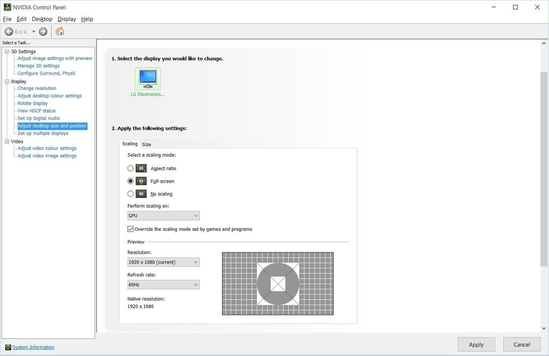Viewport: 549px width, 356px height.
Task: Open the Refresh rate dropdown
Action: click(164, 285)
